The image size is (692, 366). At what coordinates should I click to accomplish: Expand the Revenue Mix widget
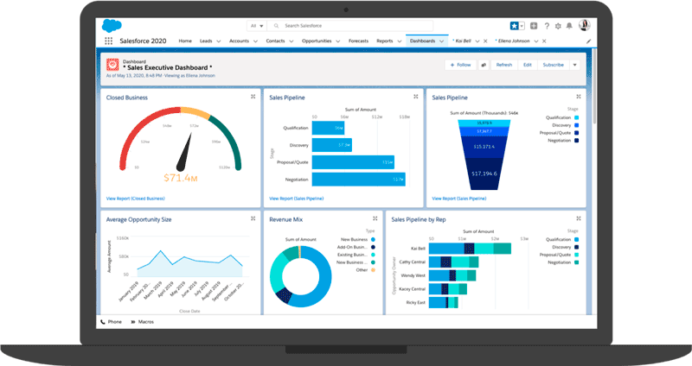pos(375,219)
